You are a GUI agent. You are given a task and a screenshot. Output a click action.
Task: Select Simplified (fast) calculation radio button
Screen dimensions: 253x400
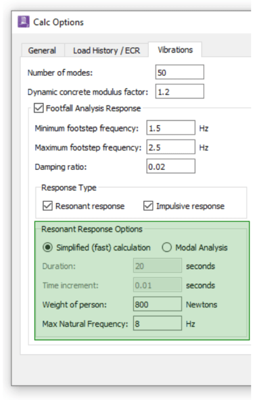[x=48, y=248]
